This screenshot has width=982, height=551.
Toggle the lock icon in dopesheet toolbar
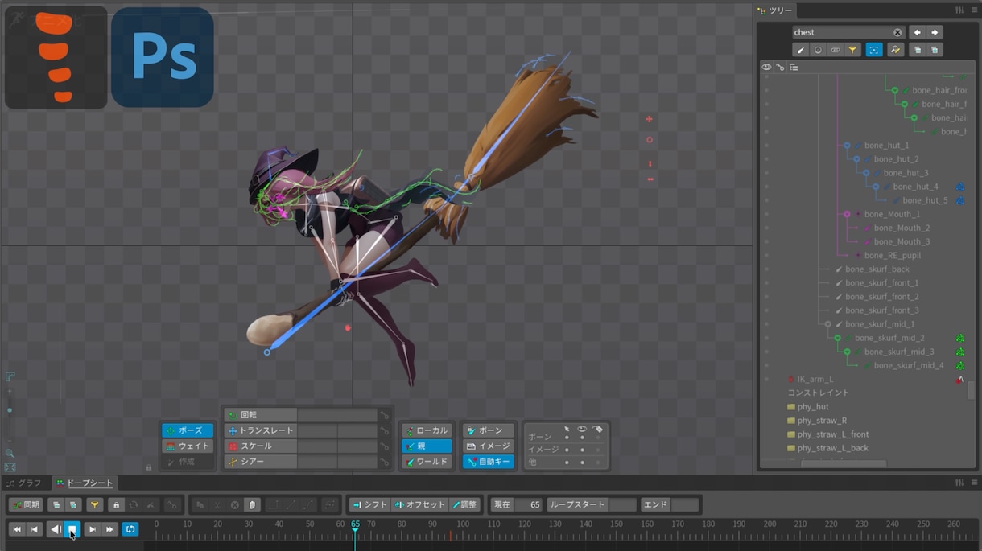(116, 505)
